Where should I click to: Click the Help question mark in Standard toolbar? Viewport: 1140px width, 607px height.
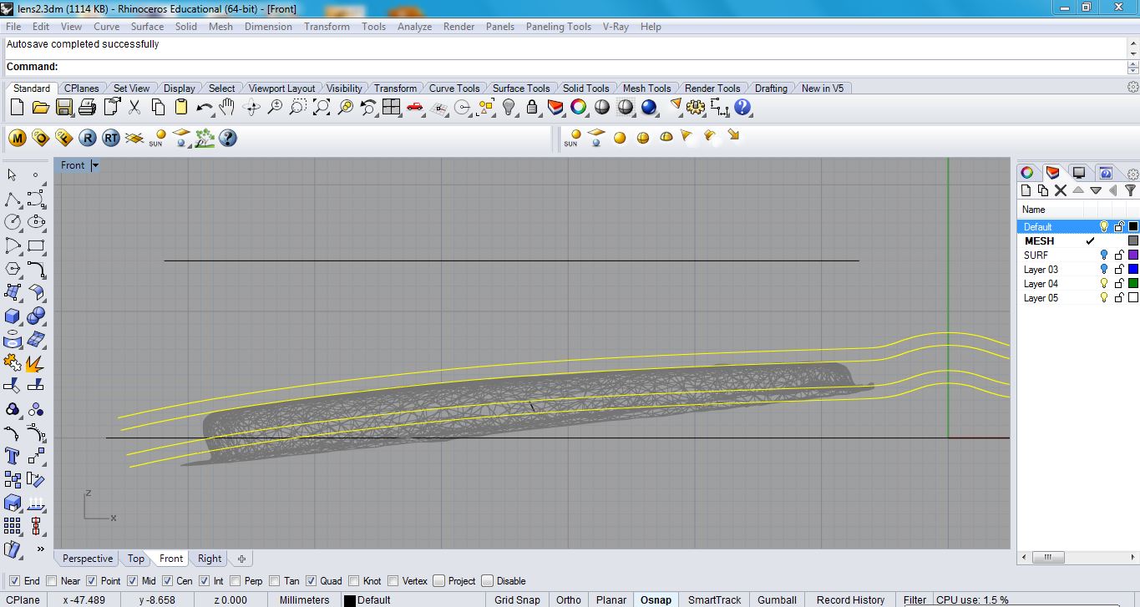point(742,107)
